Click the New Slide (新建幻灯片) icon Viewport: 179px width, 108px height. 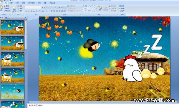pos(14,7)
